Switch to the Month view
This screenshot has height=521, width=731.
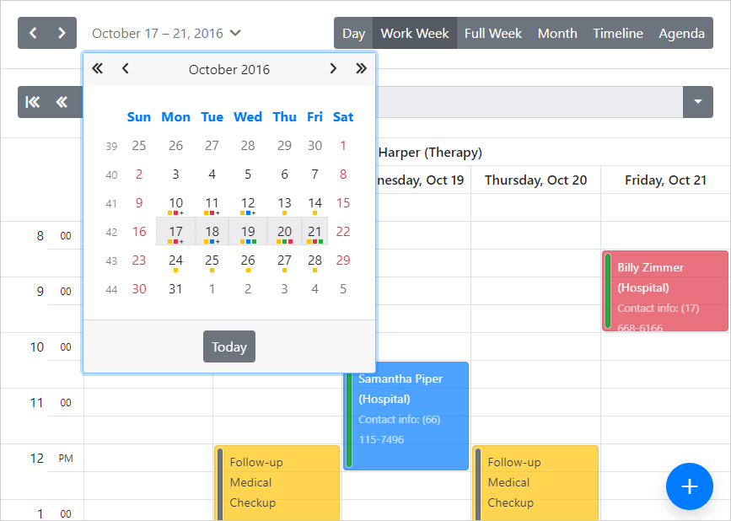[x=557, y=33]
